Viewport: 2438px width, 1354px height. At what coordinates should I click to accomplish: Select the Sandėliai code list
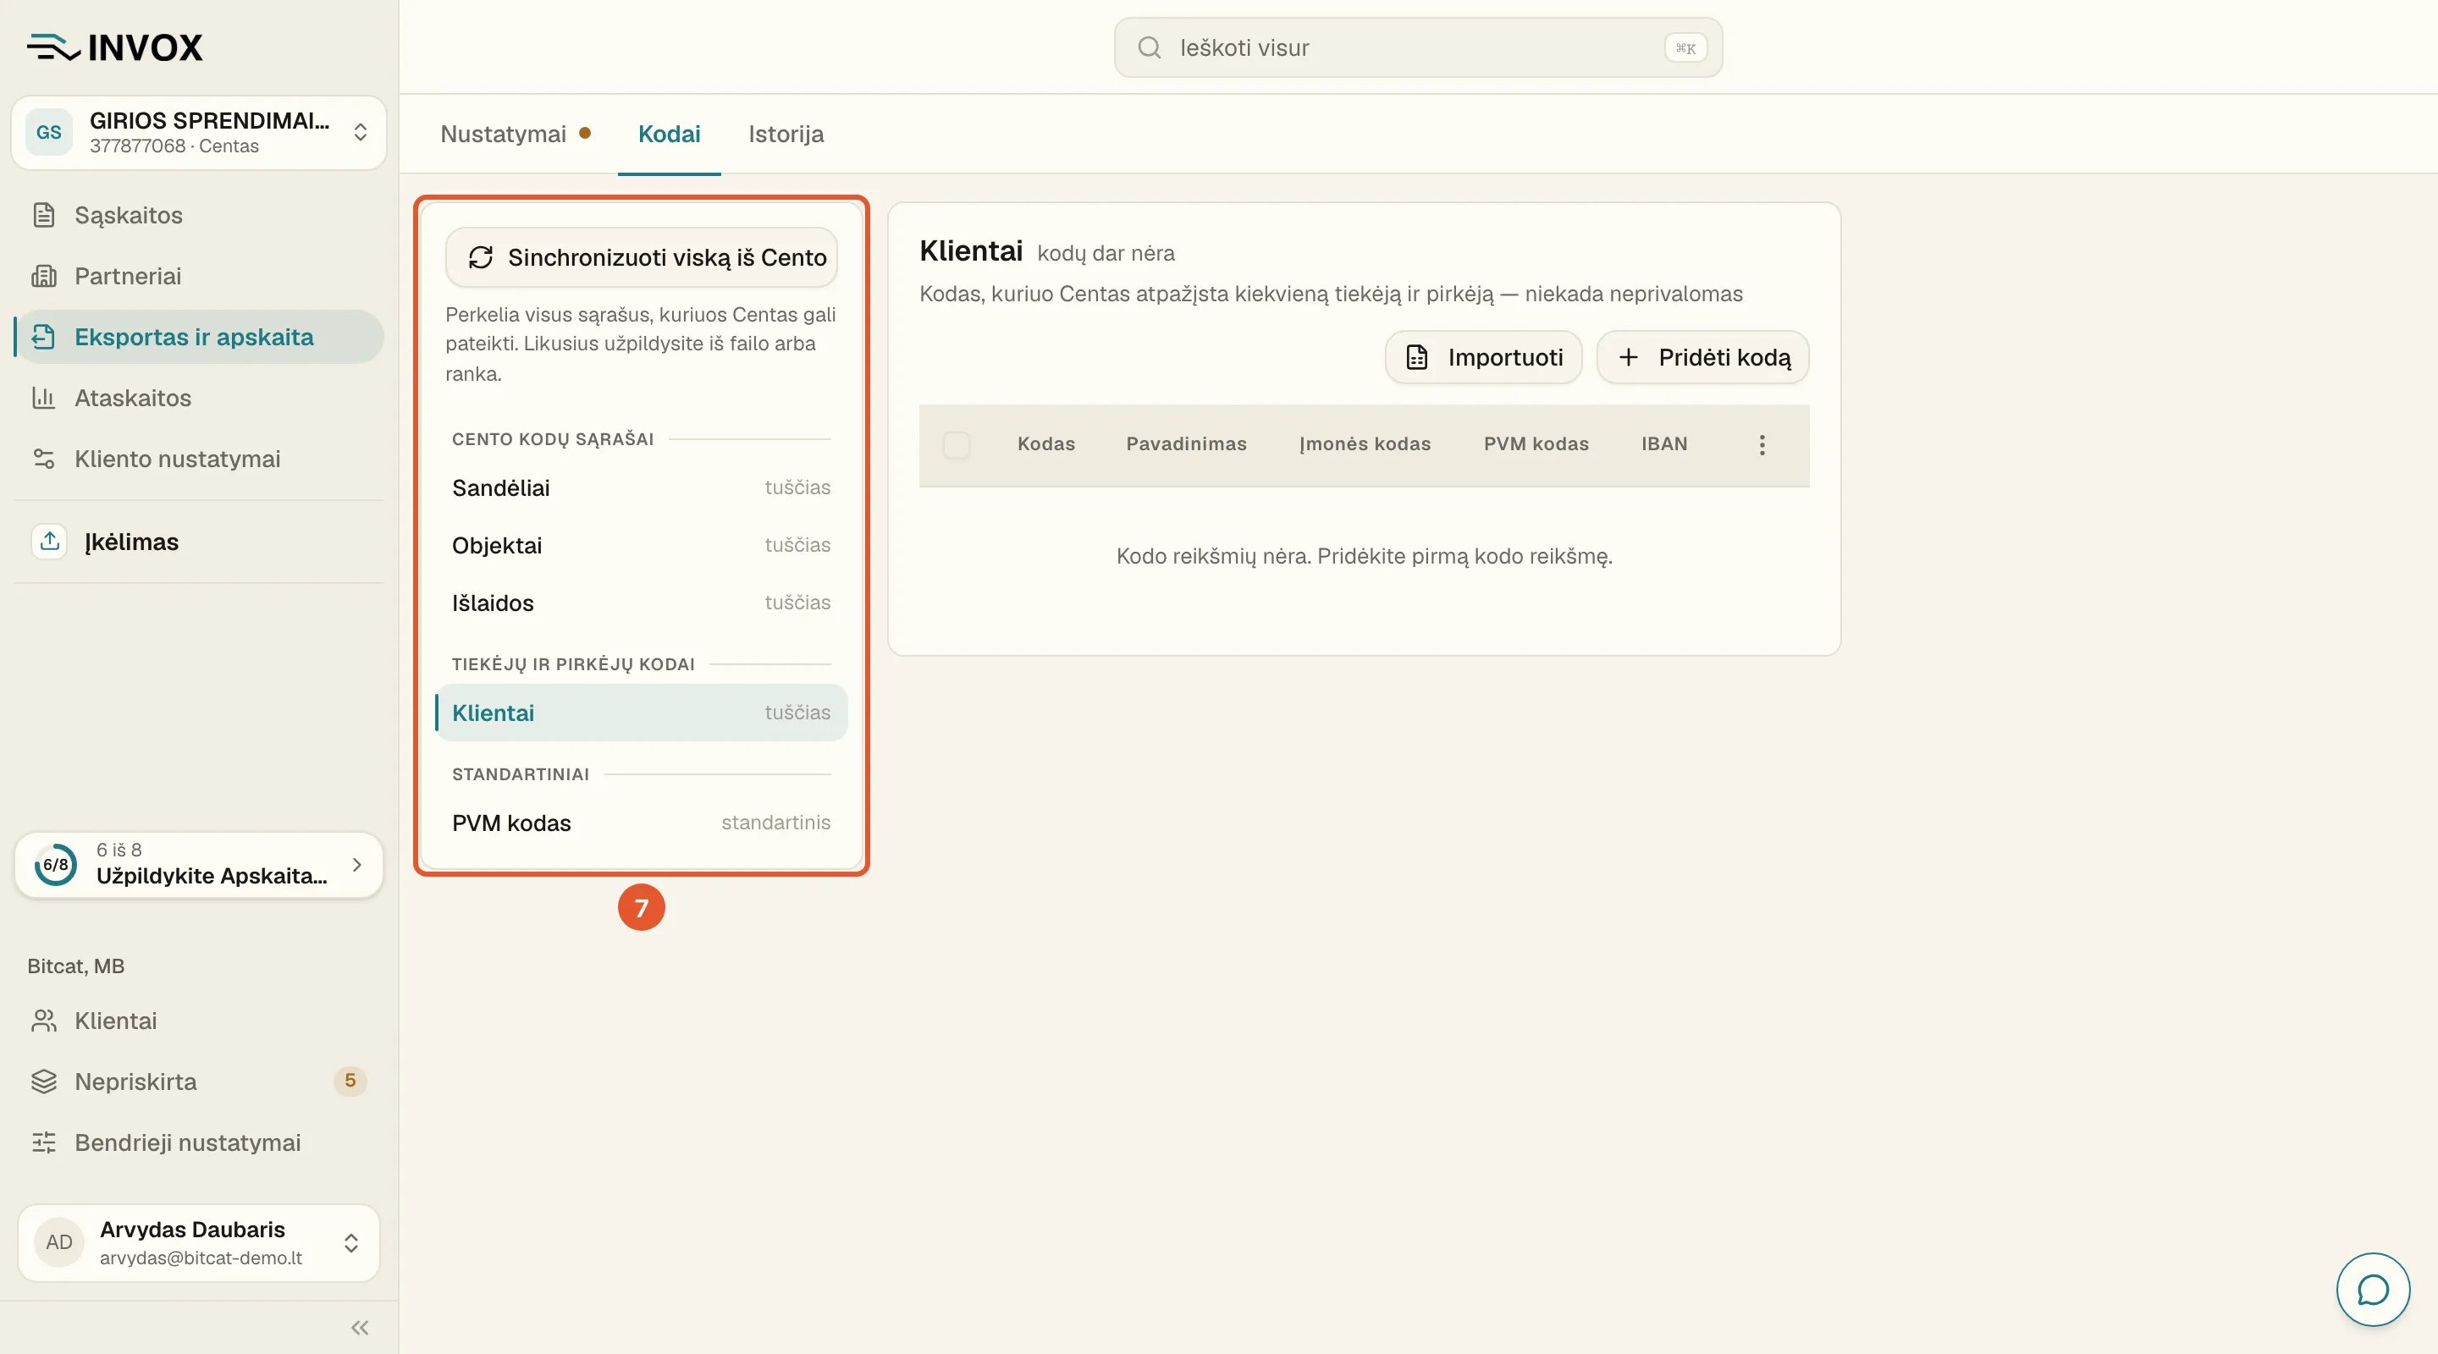click(x=642, y=487)
